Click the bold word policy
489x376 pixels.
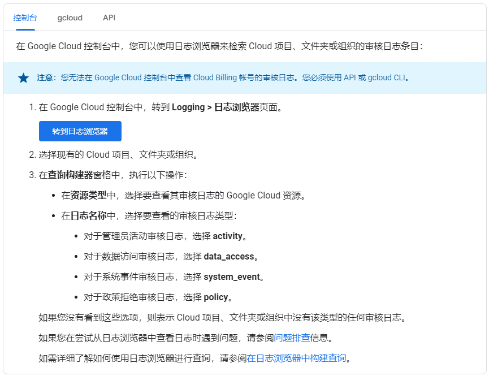coord(216,297)
